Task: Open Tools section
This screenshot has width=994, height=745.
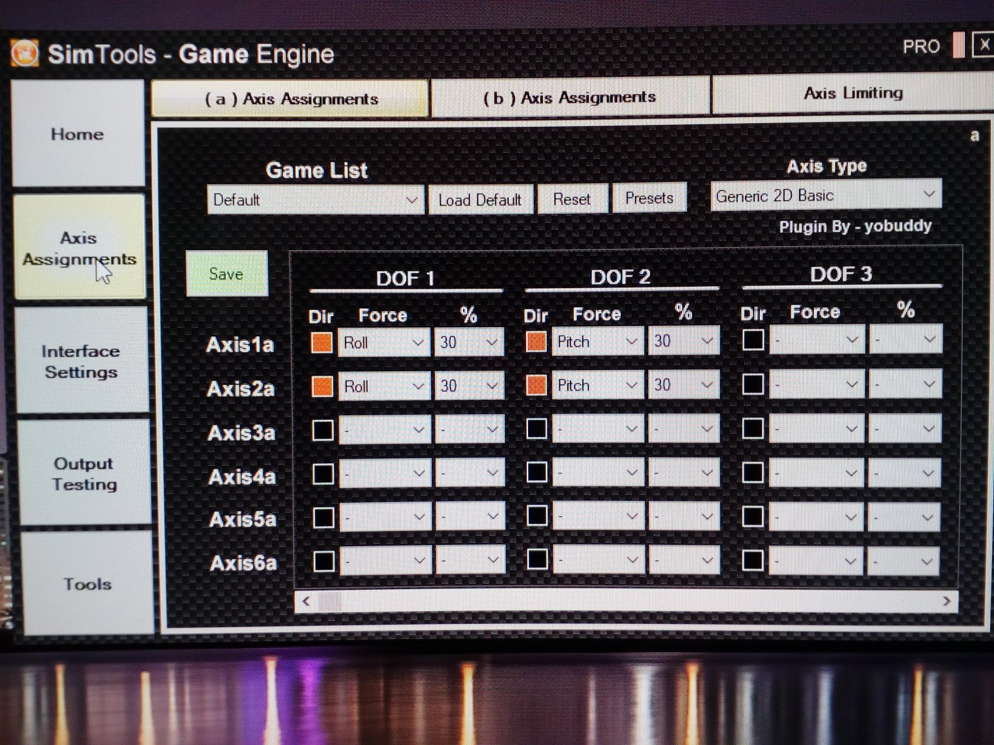Action: (87, 584)
